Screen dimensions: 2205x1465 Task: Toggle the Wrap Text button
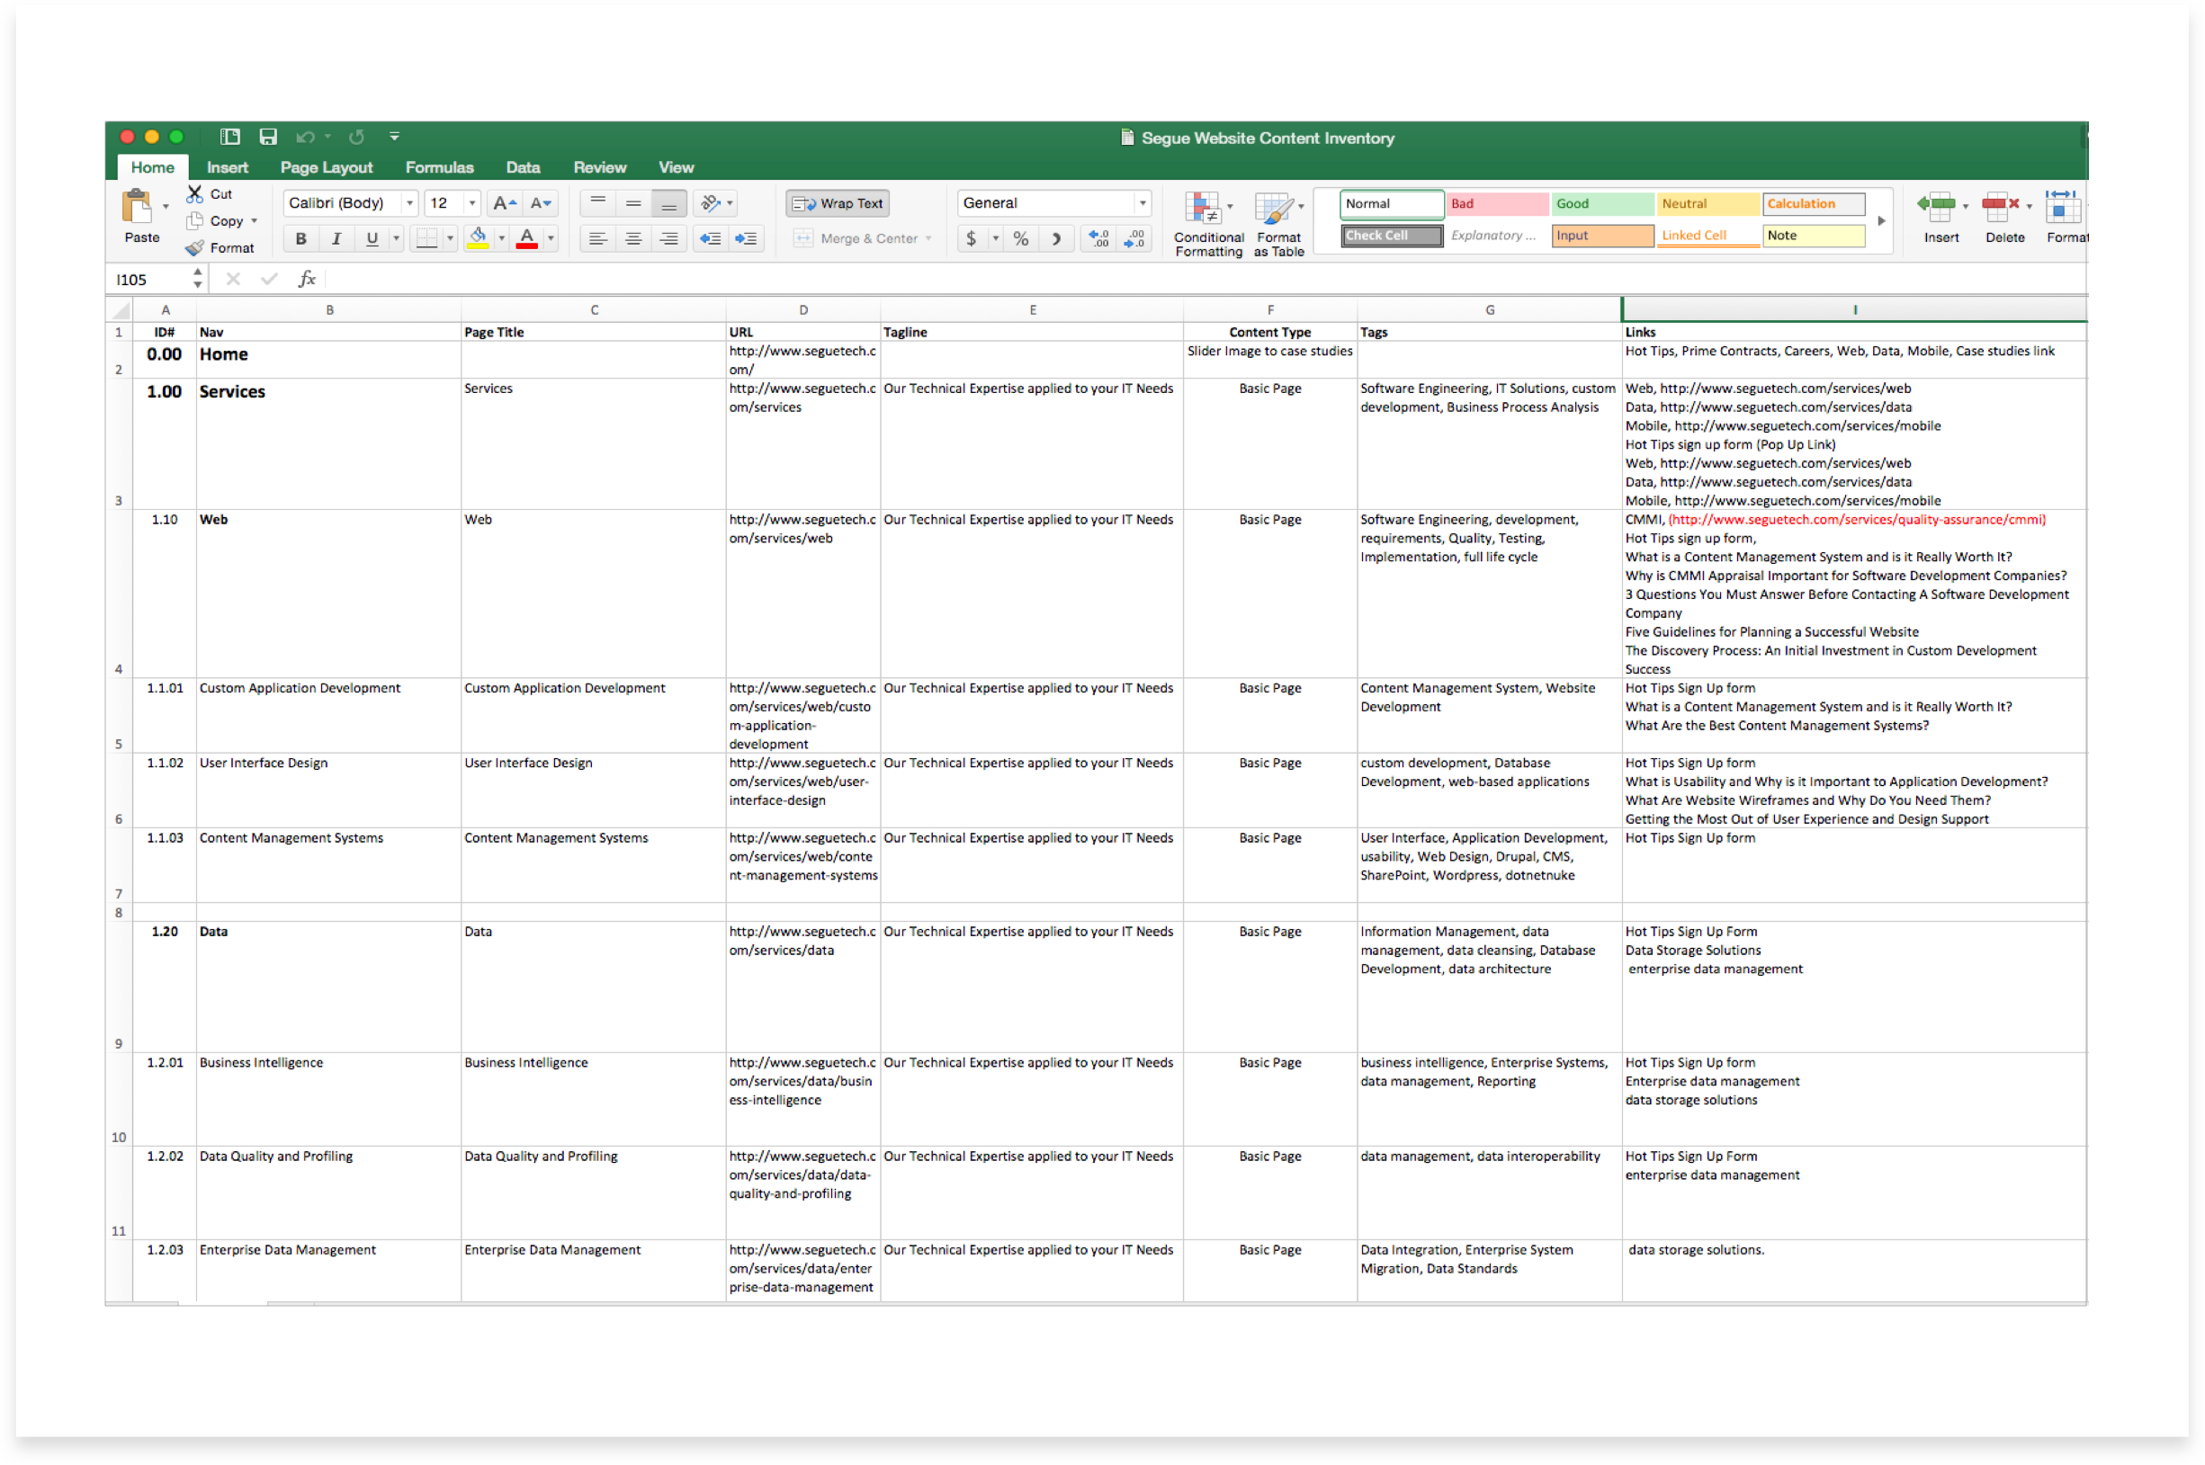(838, 202)
